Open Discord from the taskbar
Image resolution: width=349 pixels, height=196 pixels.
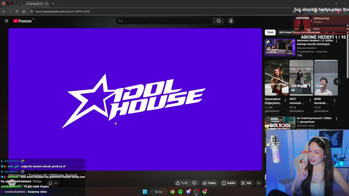click(188, 192)
